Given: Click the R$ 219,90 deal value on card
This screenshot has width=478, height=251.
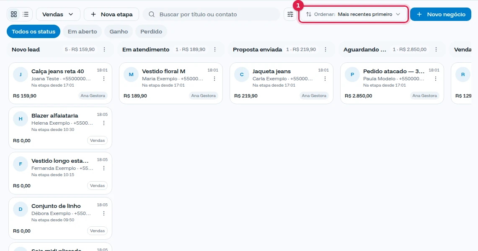Looking at the screenshot, I should pos(246,96).
